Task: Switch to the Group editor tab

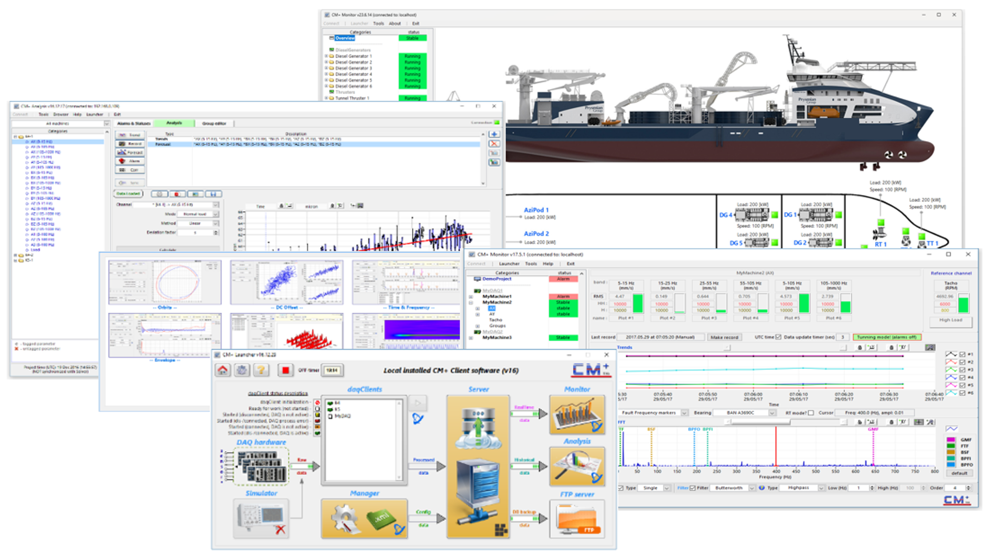Action: point(214,124)
